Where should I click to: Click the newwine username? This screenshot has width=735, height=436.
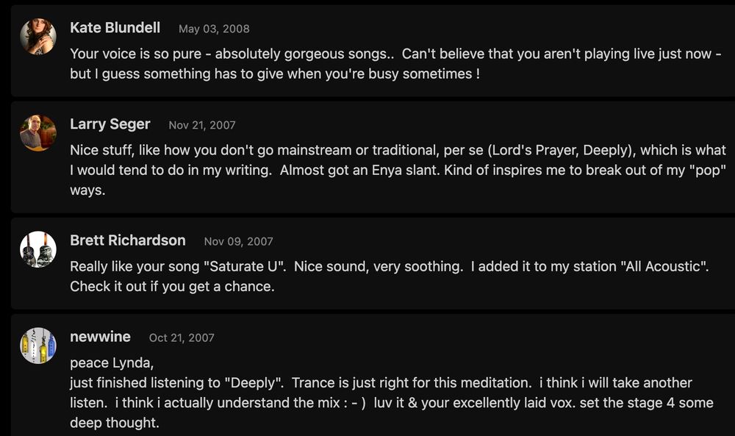pos(100,337)
